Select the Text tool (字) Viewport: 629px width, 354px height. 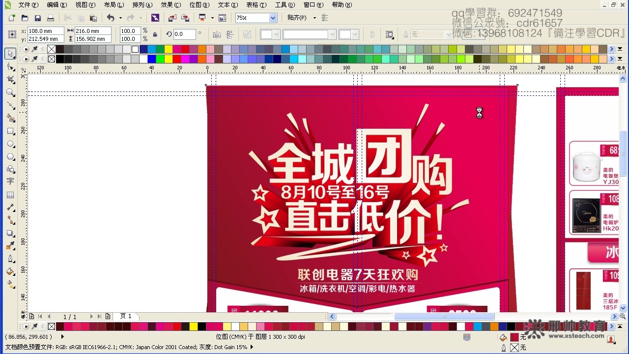(x=10, y=181)
